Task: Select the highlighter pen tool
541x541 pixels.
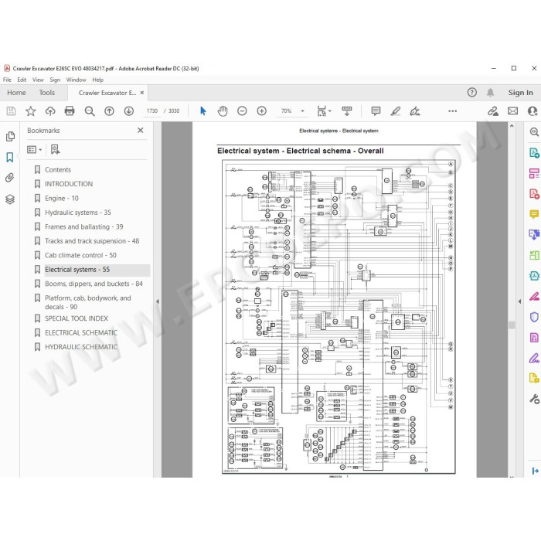Action: [396, 111]
